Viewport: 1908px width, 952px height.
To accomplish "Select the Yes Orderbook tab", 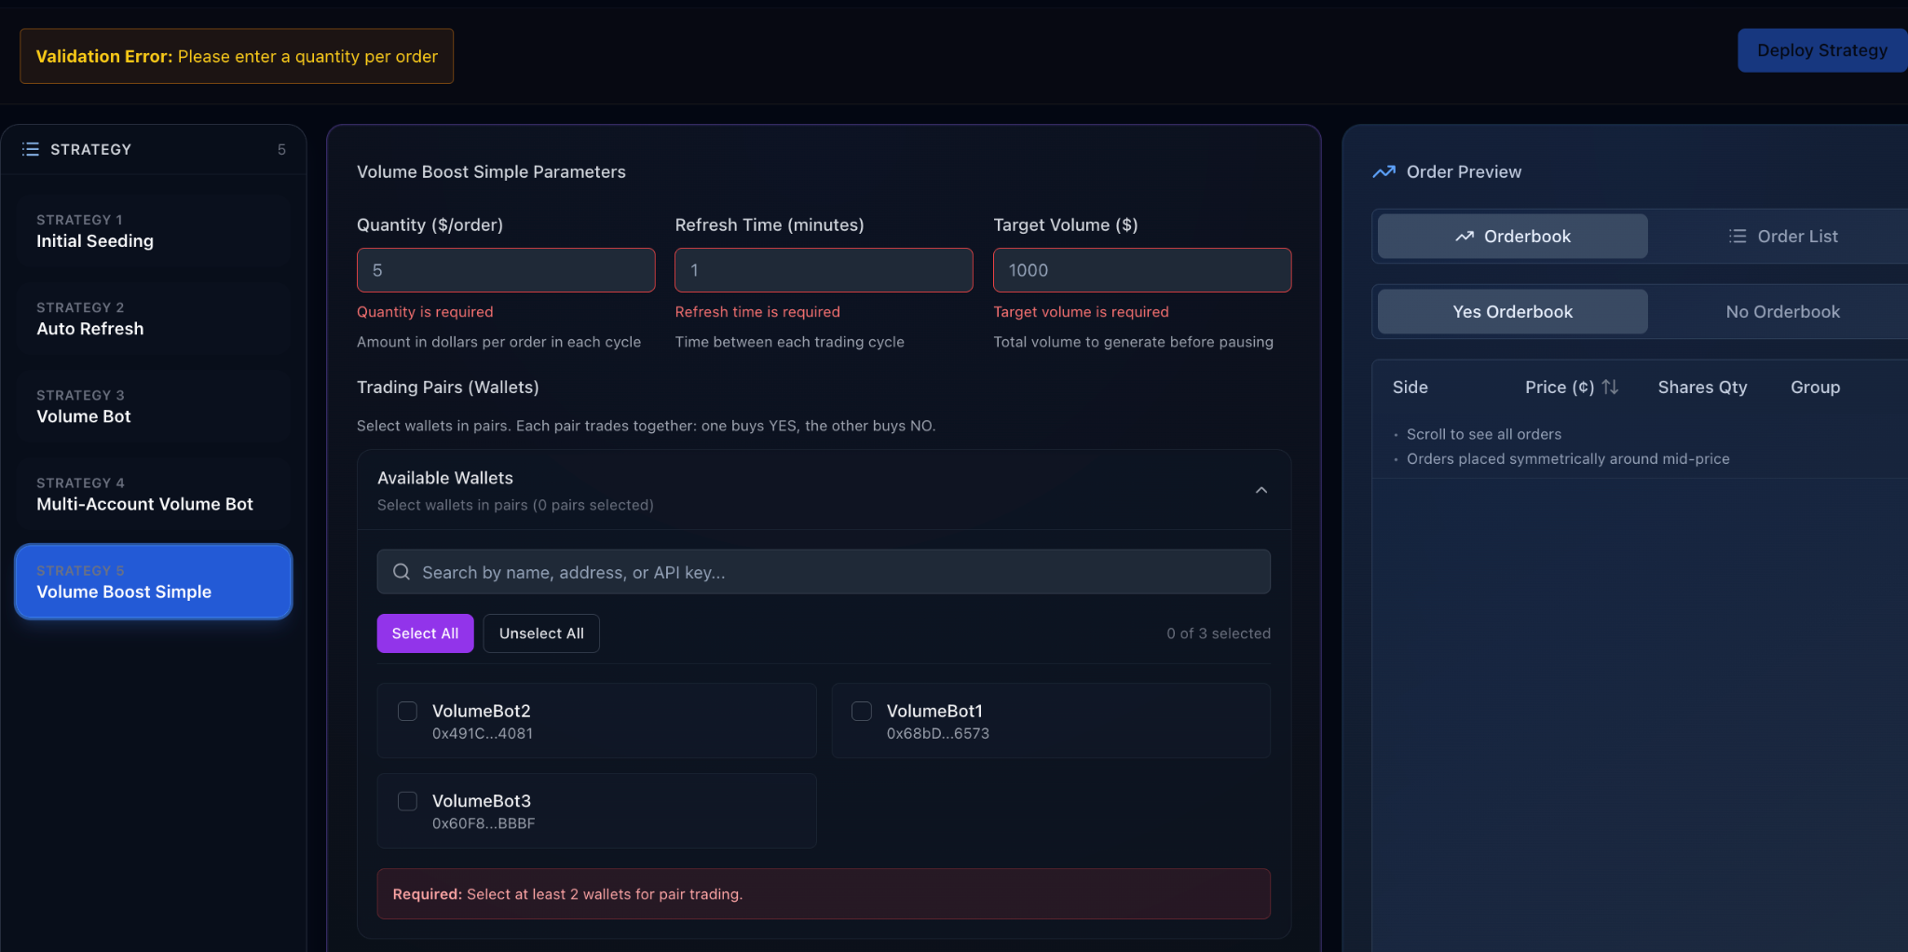I will [x=1512, y=312].
